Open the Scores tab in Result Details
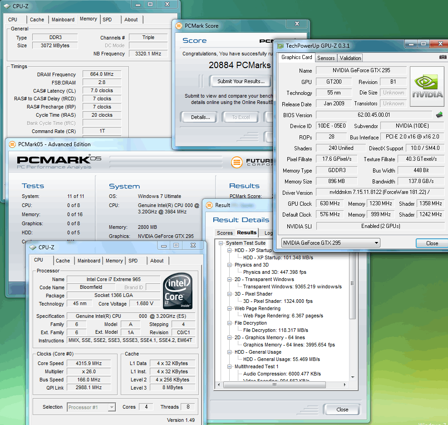 (225, 233)
